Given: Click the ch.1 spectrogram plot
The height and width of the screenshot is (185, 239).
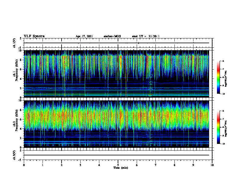Looking at the screenshot, I should (x=116, y=74).
